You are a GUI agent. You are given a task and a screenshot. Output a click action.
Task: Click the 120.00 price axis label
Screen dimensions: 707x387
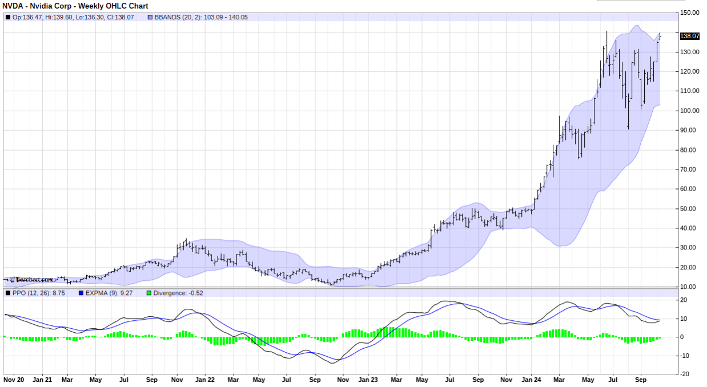(690, 71)
